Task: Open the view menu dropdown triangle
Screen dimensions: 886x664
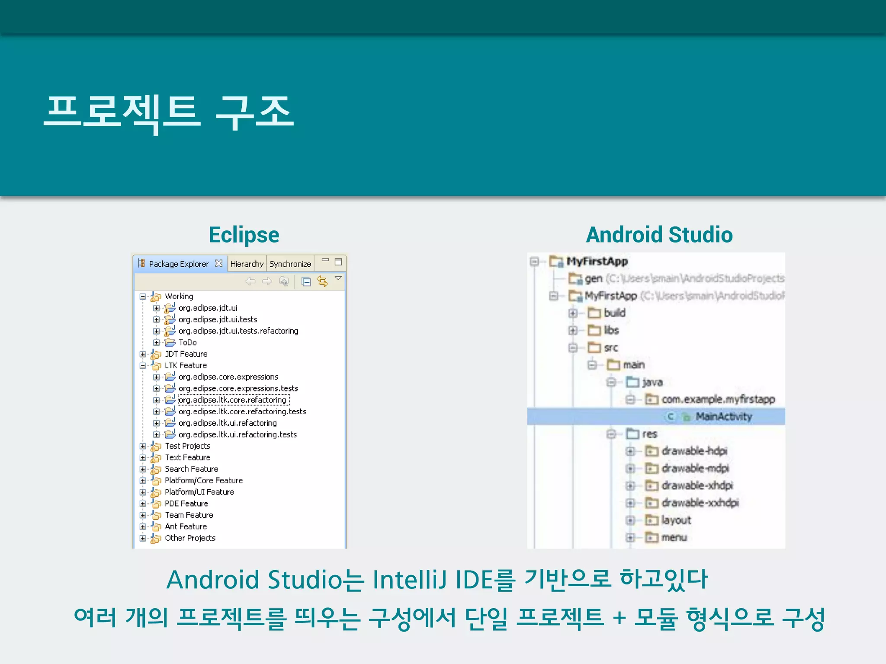Action: tap(338, 278)
